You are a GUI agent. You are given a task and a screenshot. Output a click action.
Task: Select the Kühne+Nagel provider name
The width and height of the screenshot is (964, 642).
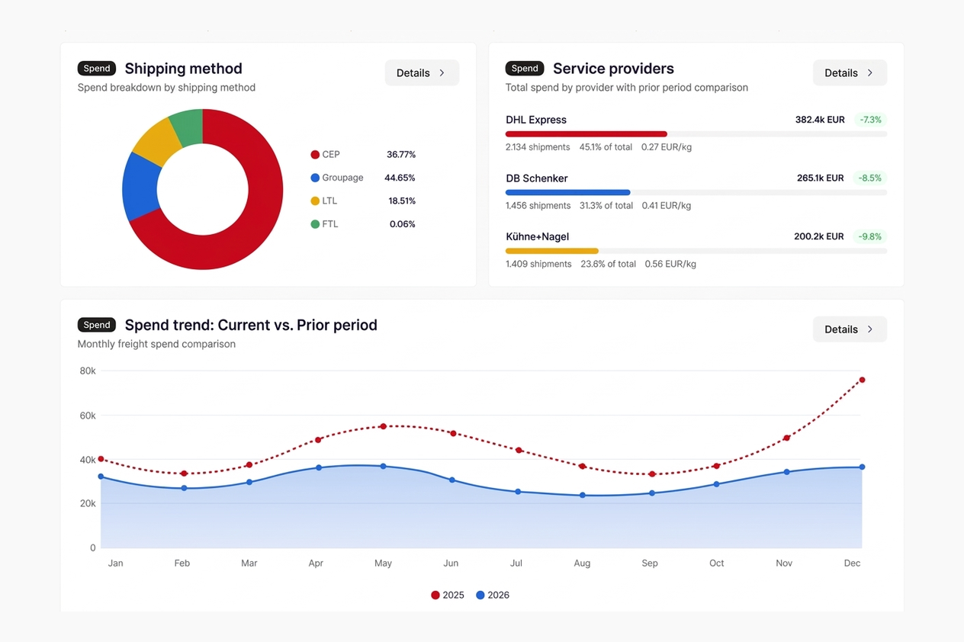coord(538,236)
